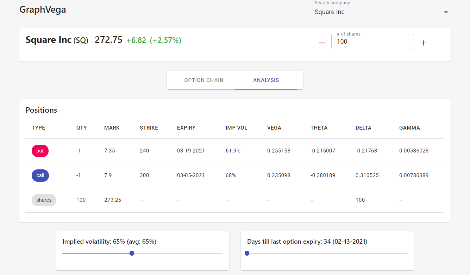Click the red put position chip

(40, 151)
